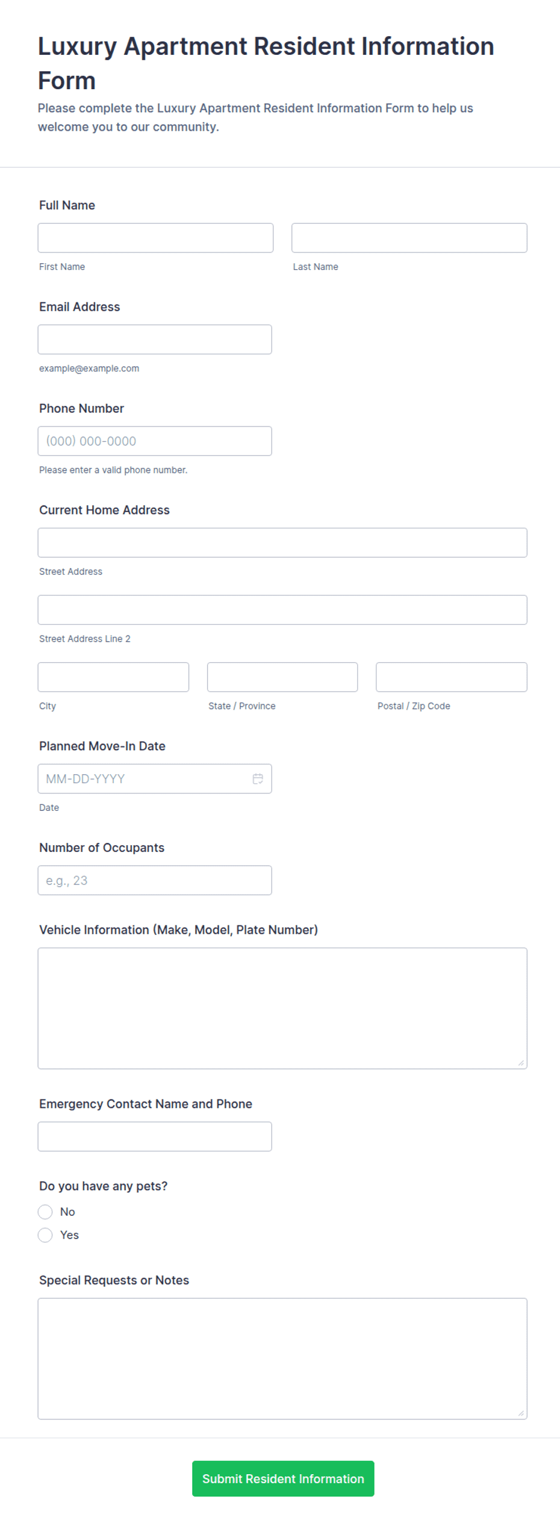Open the calendar icon in Move-In Date
Image resolution: width=560 pixels, height=1526 pixels.
(258, 779)
